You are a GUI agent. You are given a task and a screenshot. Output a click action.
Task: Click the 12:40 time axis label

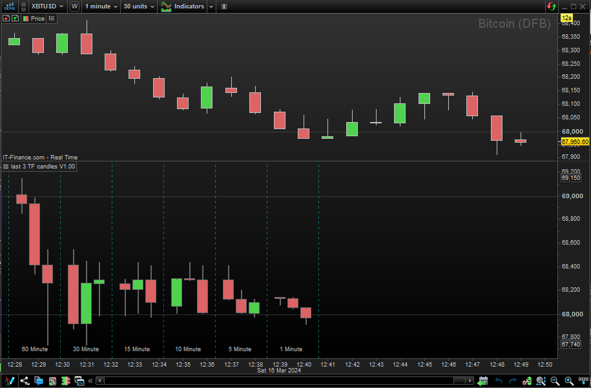pyautogui.click(x=304, y=365)
